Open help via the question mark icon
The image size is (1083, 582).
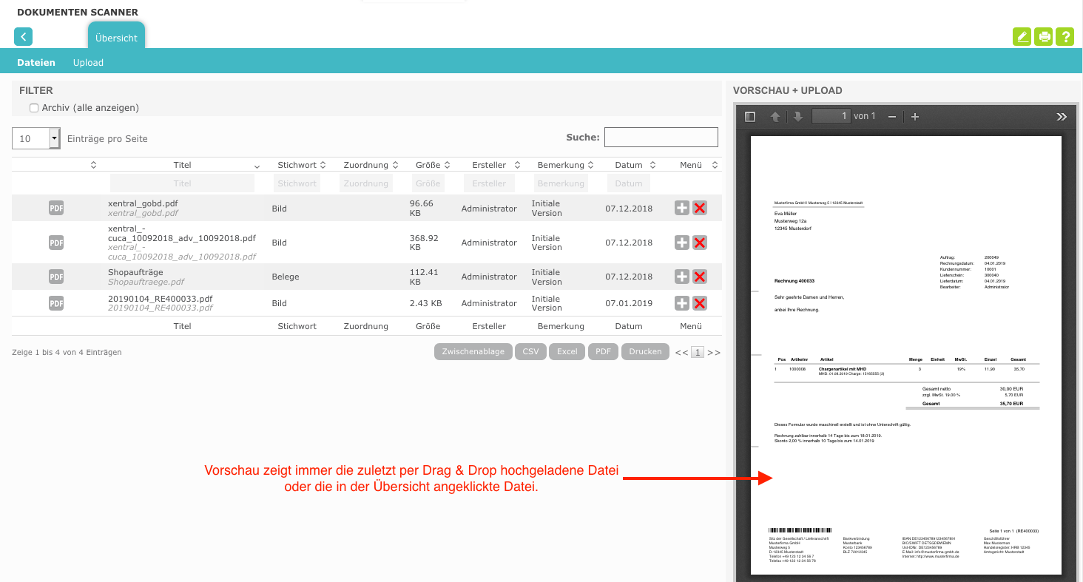tap(1065, 36)
